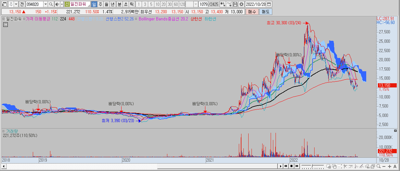
Task: Click the window layout icon at toolbar start
Action: click(x=4, y=4)
